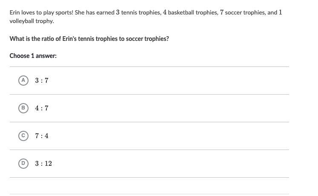The image size is (318, 196).
Task: Click the number 4 before 'basketball trophies'
Action: click(x=165, y=12)
